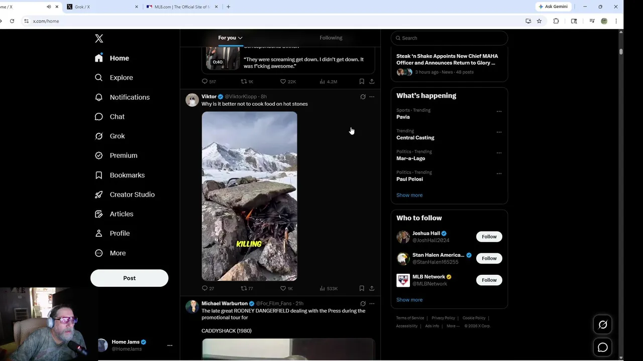Open the Privacy Policy footer link
This screenshot has width=643, height=361.
(x=443, y=318)
